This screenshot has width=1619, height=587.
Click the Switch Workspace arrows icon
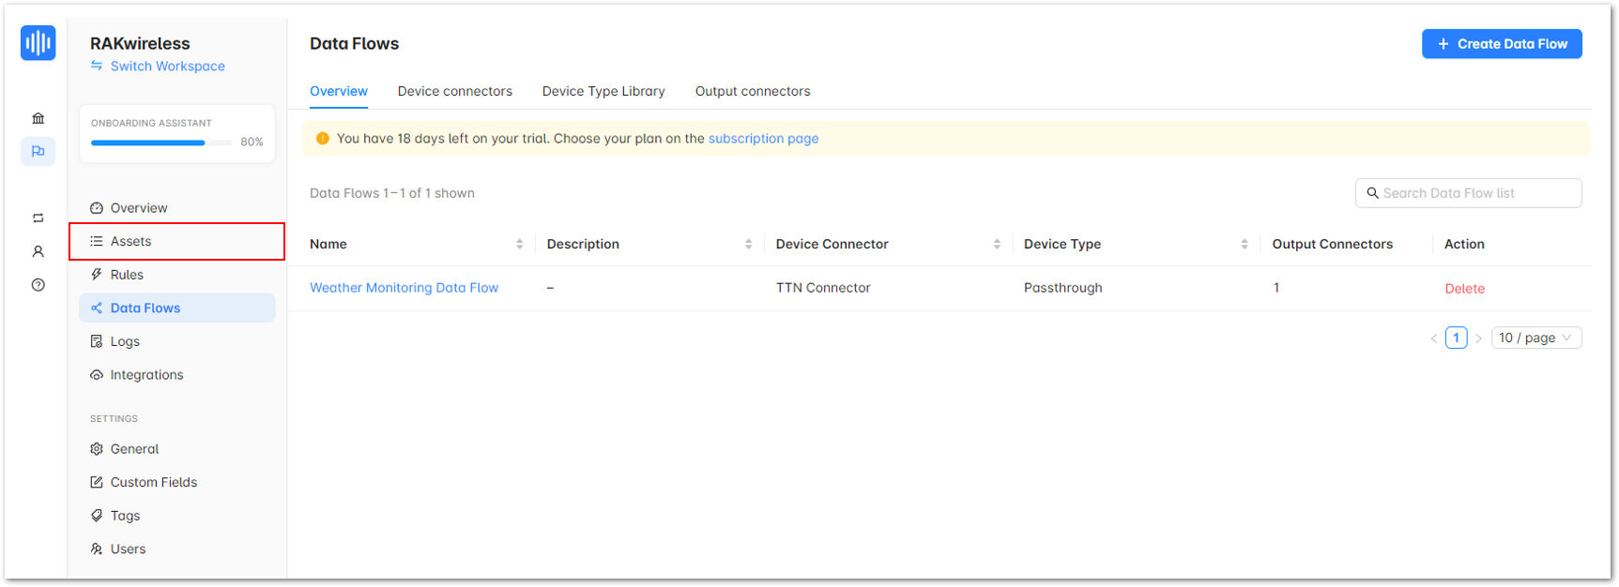point(97,66)
